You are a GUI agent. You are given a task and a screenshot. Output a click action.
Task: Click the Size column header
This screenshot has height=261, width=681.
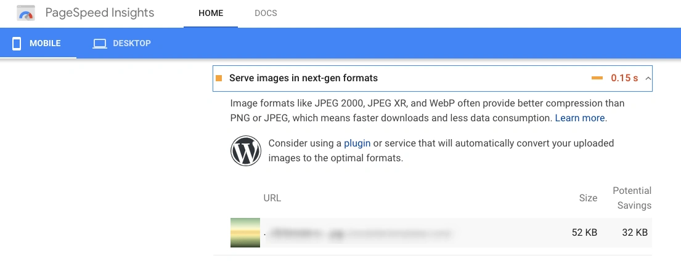click(588, 198)
